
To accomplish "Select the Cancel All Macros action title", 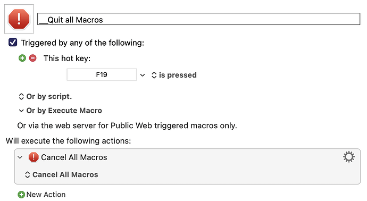I will tap(74, 157).
